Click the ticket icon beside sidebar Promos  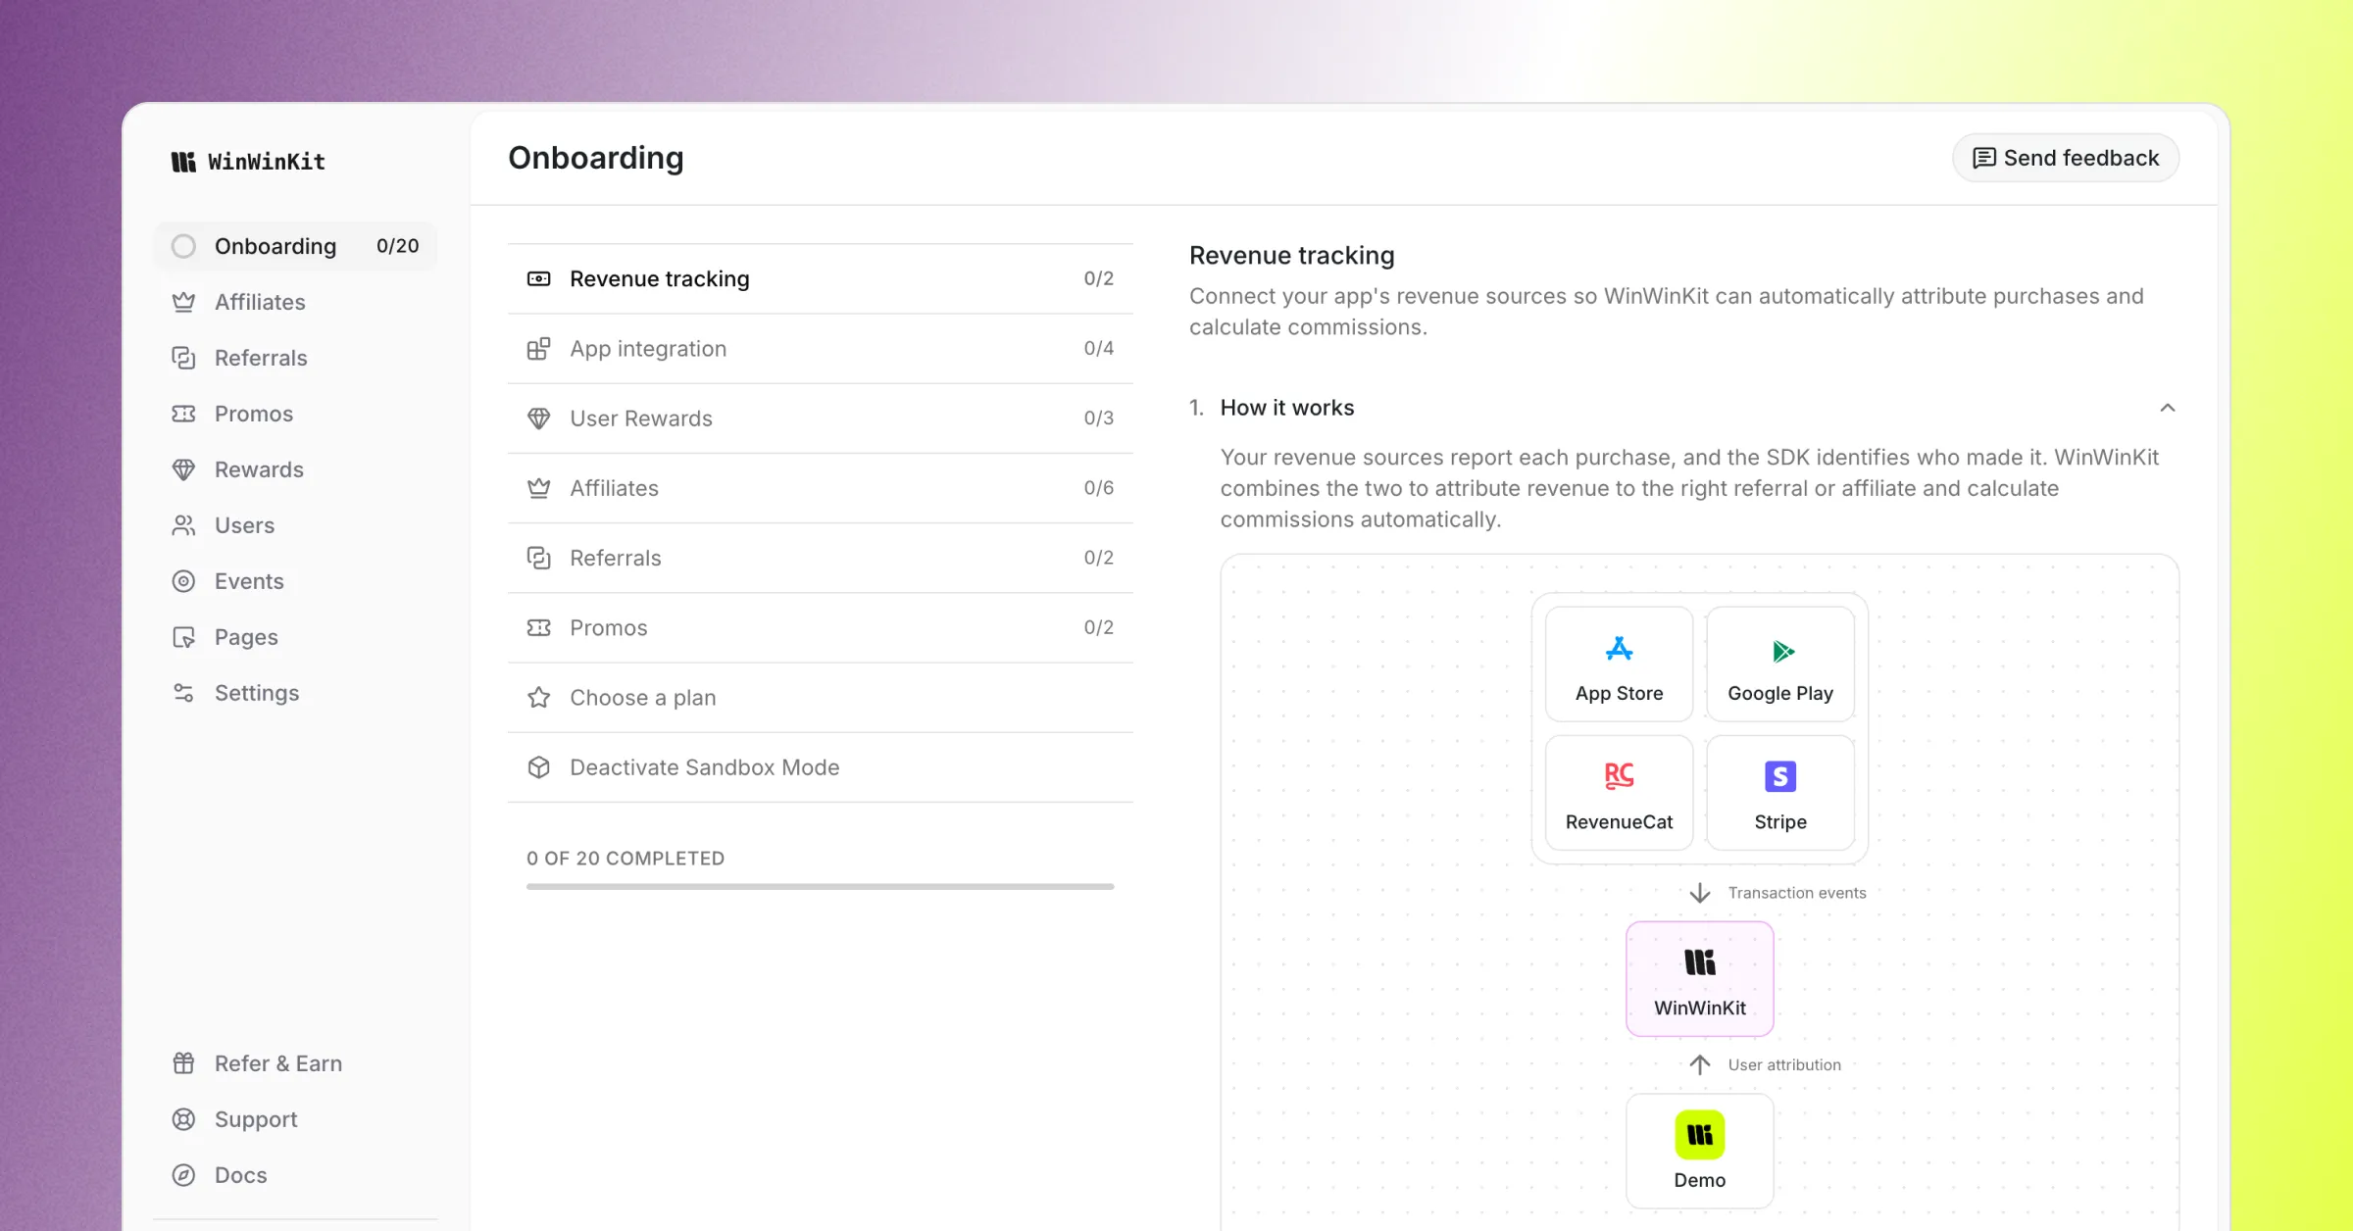pos(183,414)
